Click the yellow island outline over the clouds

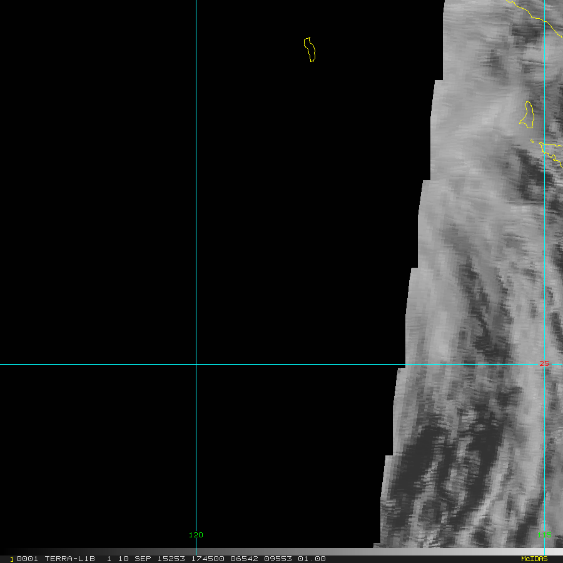click(x=527, y=115)
